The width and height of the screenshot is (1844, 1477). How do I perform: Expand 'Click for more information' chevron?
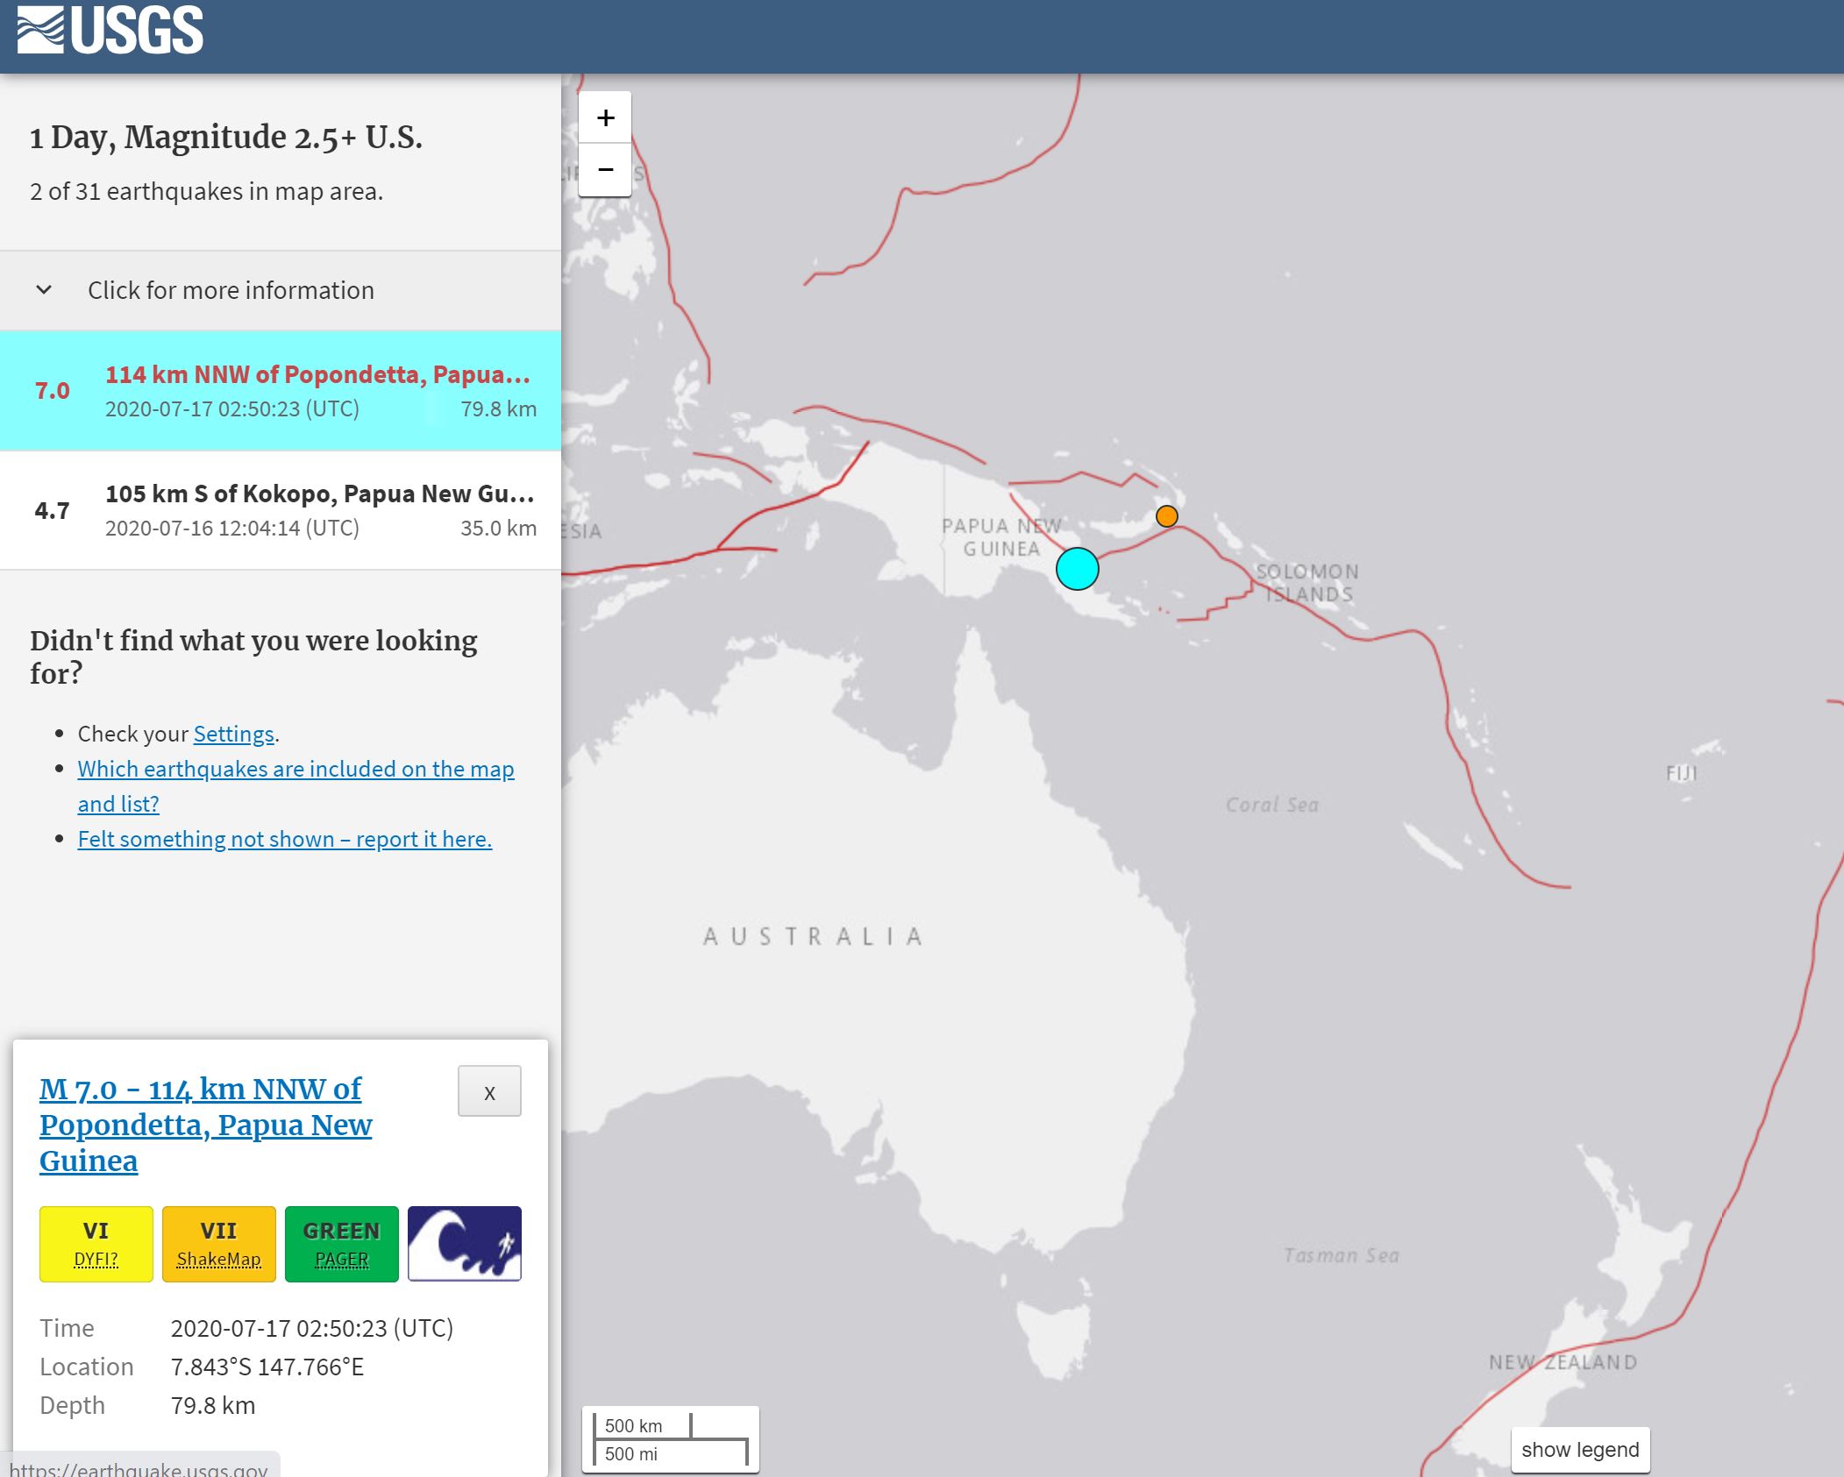pos(44,290)
